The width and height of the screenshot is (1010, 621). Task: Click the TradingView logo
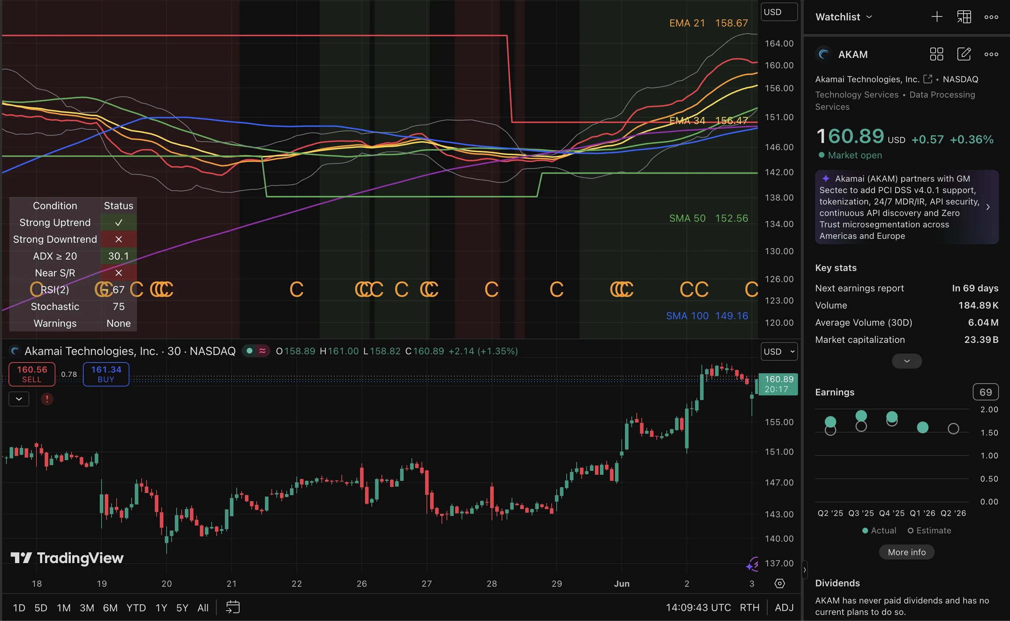click(x=67, y=558)
